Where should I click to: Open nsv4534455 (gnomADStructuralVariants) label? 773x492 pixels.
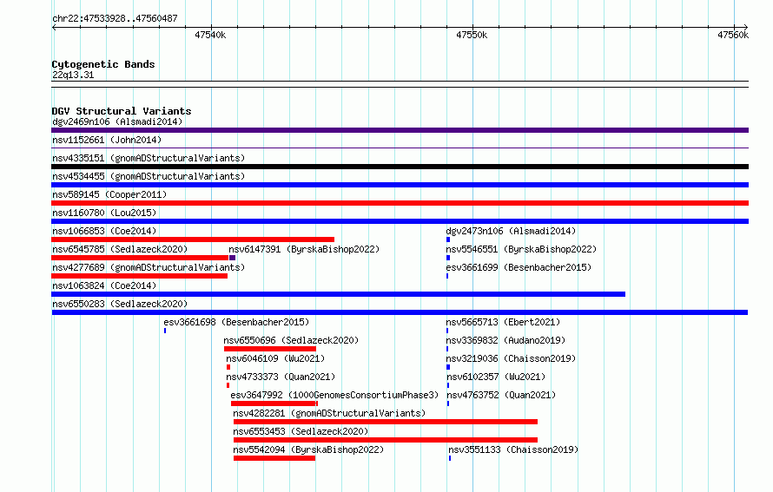[x=149, y=176]
